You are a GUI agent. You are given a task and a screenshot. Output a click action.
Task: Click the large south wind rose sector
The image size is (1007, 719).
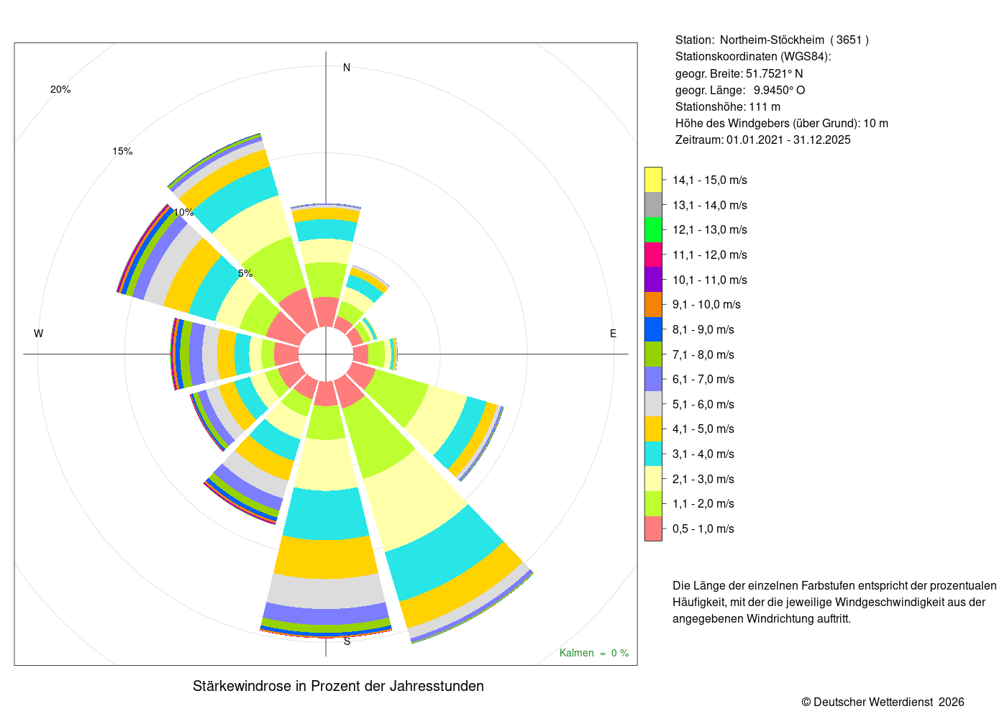coord(327,518)
